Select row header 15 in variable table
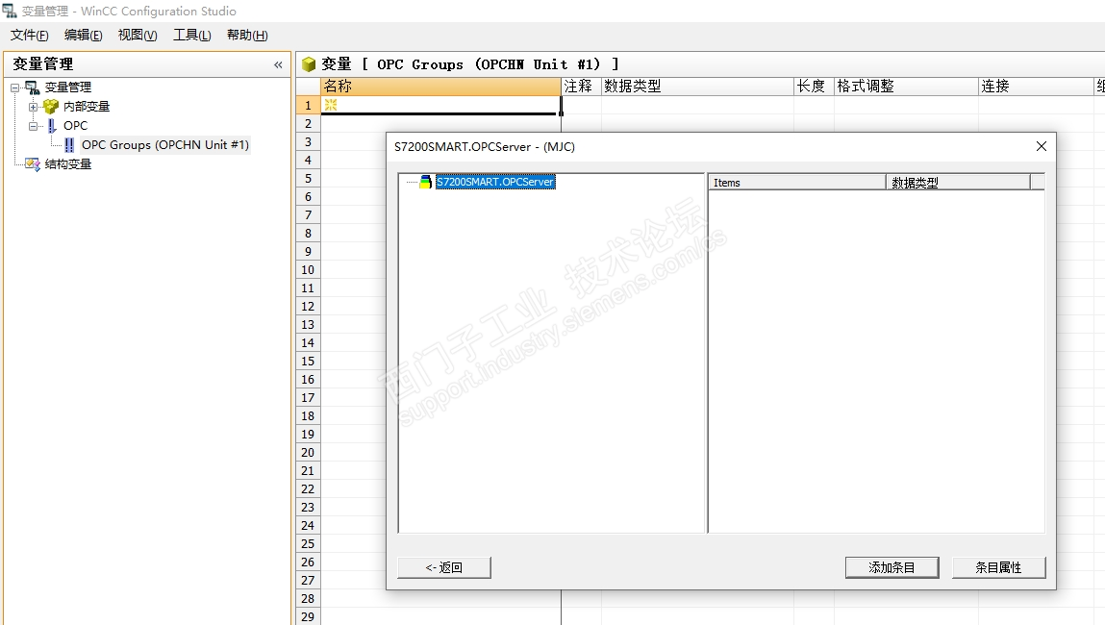 308,361
